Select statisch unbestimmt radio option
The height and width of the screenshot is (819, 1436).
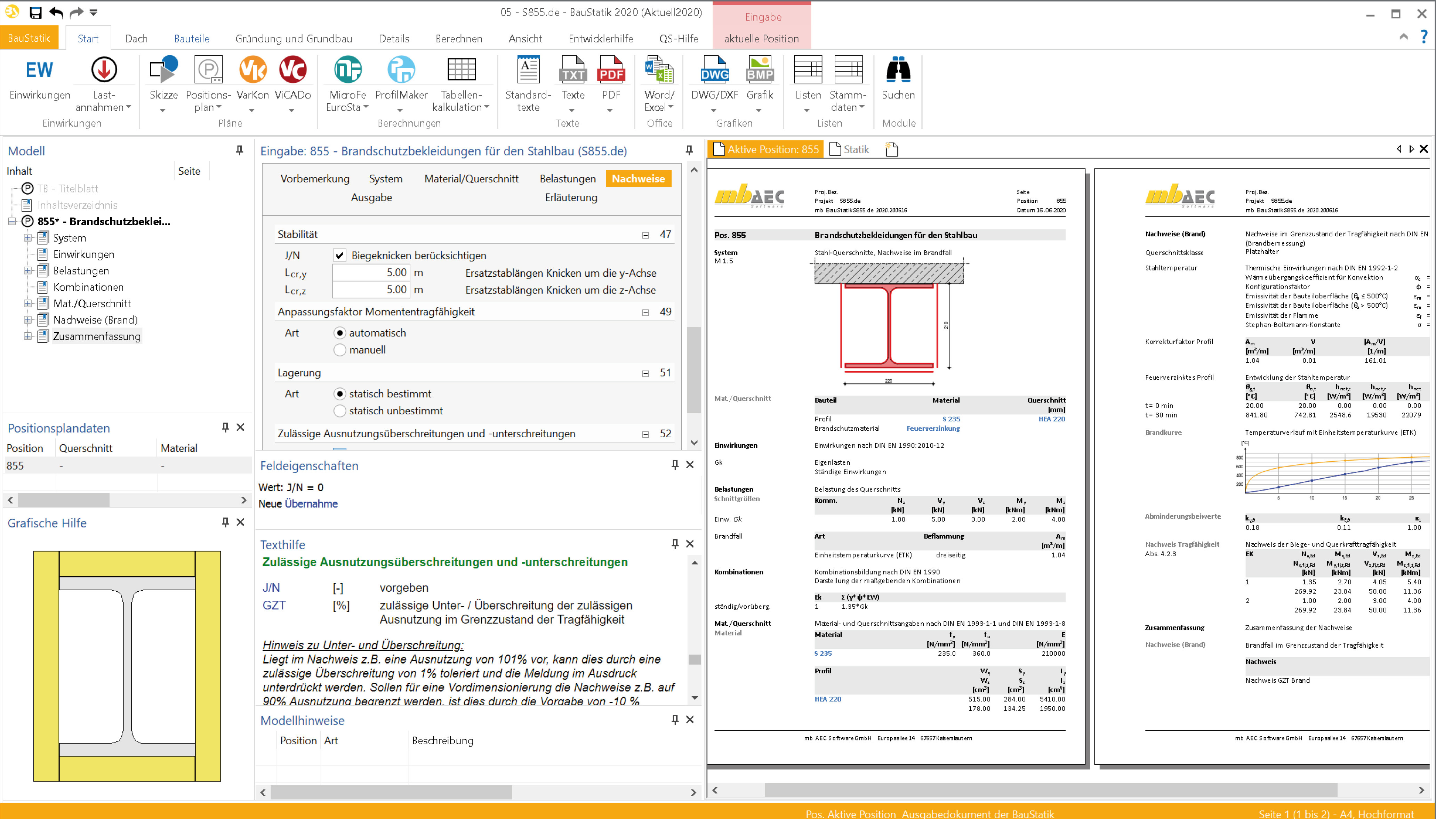[x=339, y=411]
